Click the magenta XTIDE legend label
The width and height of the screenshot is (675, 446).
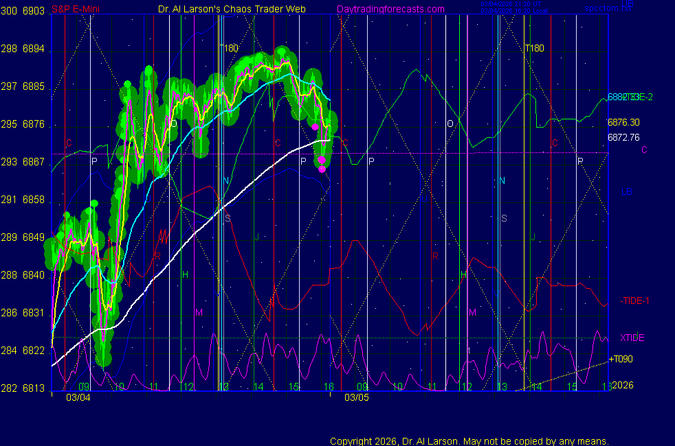(632, 338)
